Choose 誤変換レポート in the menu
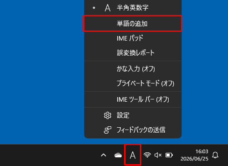228x166 pixels. tap(133, 53)
